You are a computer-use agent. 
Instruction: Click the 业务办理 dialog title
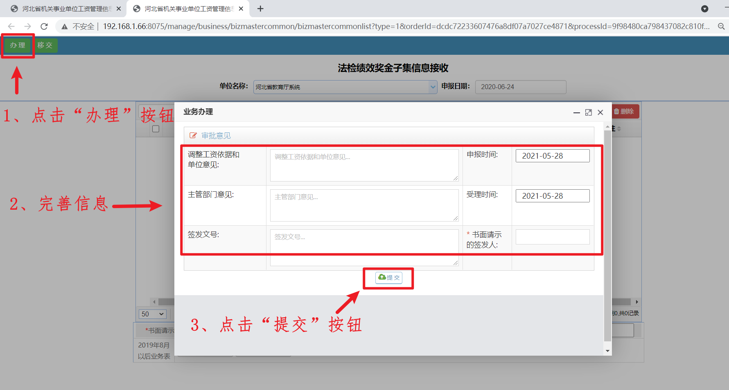(198, 112)
